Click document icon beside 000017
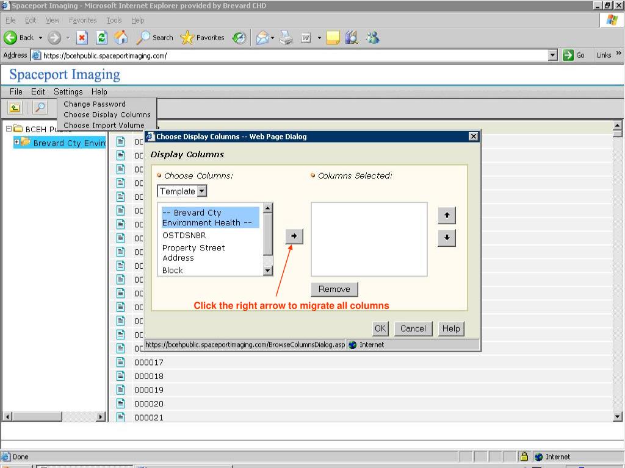This screenshot has width=625, height=468. pos(120,362)
